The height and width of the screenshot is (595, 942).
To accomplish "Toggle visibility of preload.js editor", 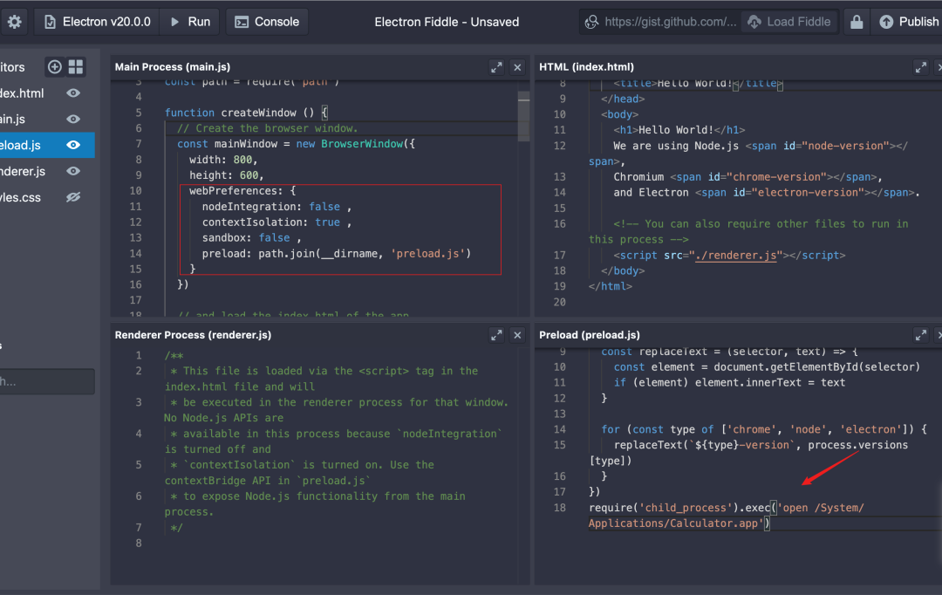I will click(73, 145).
